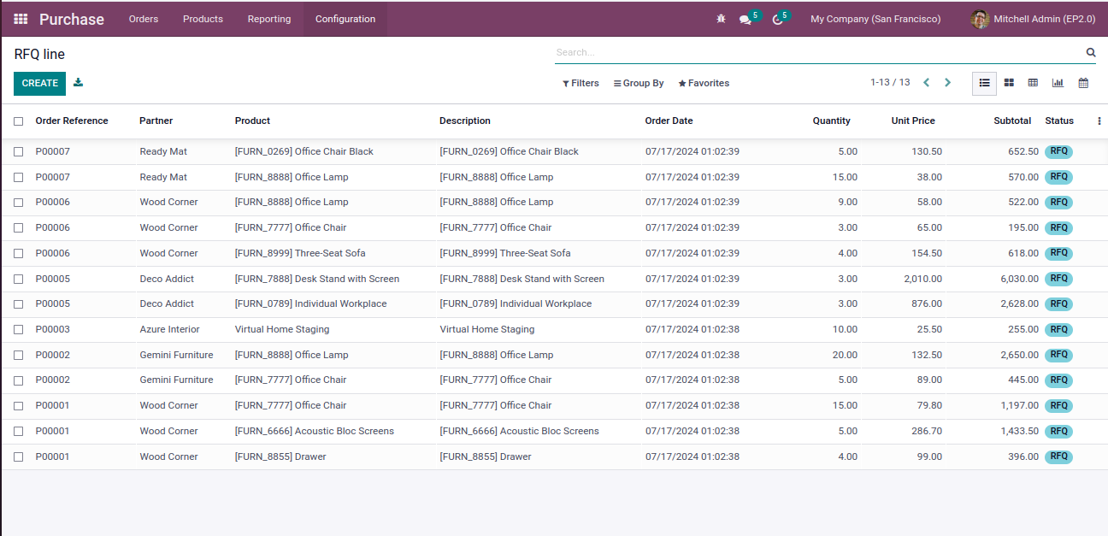Go to next page arrow
Screen dimensions: 1108x536
click(947, 83)
